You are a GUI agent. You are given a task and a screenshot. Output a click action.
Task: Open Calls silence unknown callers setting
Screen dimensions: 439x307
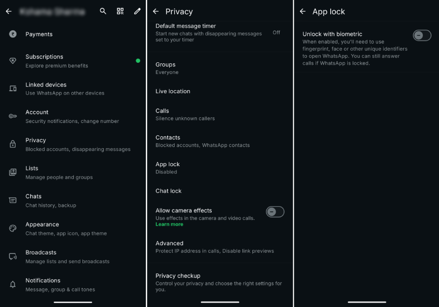point(220,115)
